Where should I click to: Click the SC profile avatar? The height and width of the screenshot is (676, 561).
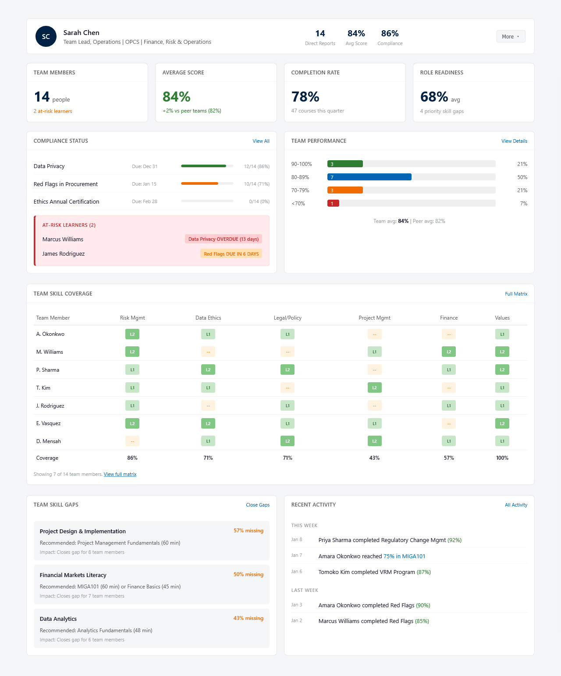pyautogui.click(x=46, y=36)
